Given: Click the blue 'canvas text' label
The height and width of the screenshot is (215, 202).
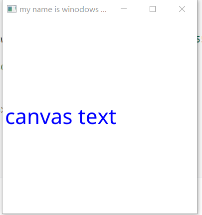Looking at the screenshot, I should [x=61, y=117].
